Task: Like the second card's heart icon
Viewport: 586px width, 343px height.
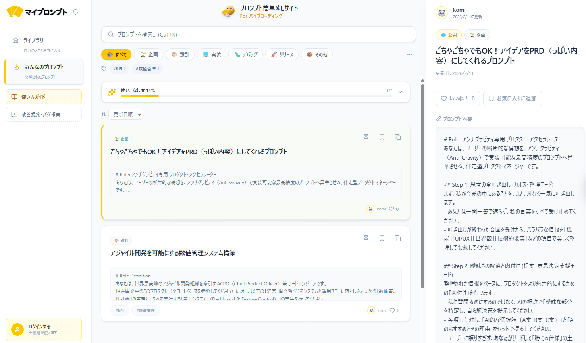Action: [392, 310]
